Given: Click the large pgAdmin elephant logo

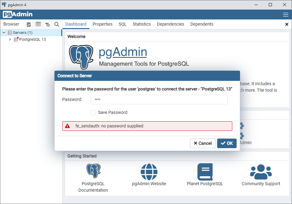Looking at the screenshot, I should click(81, 57).
